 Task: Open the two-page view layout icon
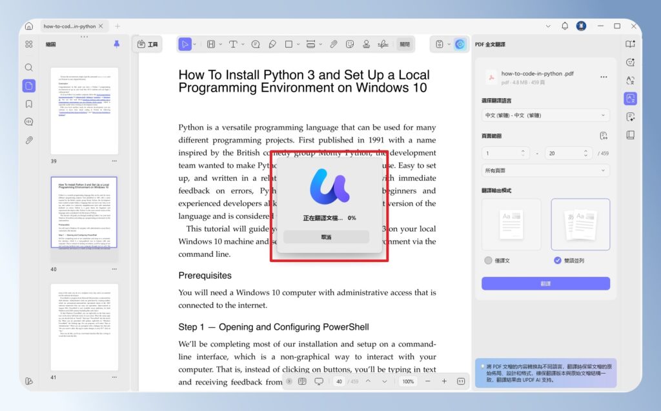(302, 381)
